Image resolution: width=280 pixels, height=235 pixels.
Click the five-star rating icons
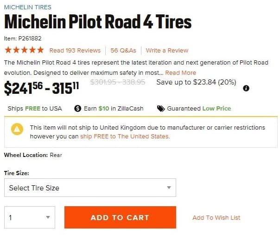(25, 50)
